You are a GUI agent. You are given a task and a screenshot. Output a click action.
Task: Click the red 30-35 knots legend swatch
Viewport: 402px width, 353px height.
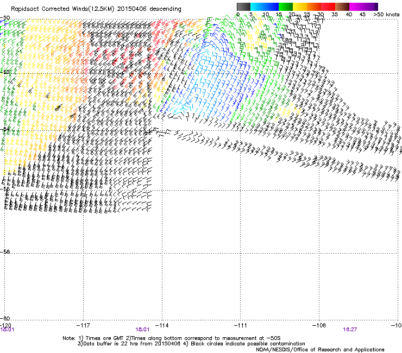tap(328, 7)
